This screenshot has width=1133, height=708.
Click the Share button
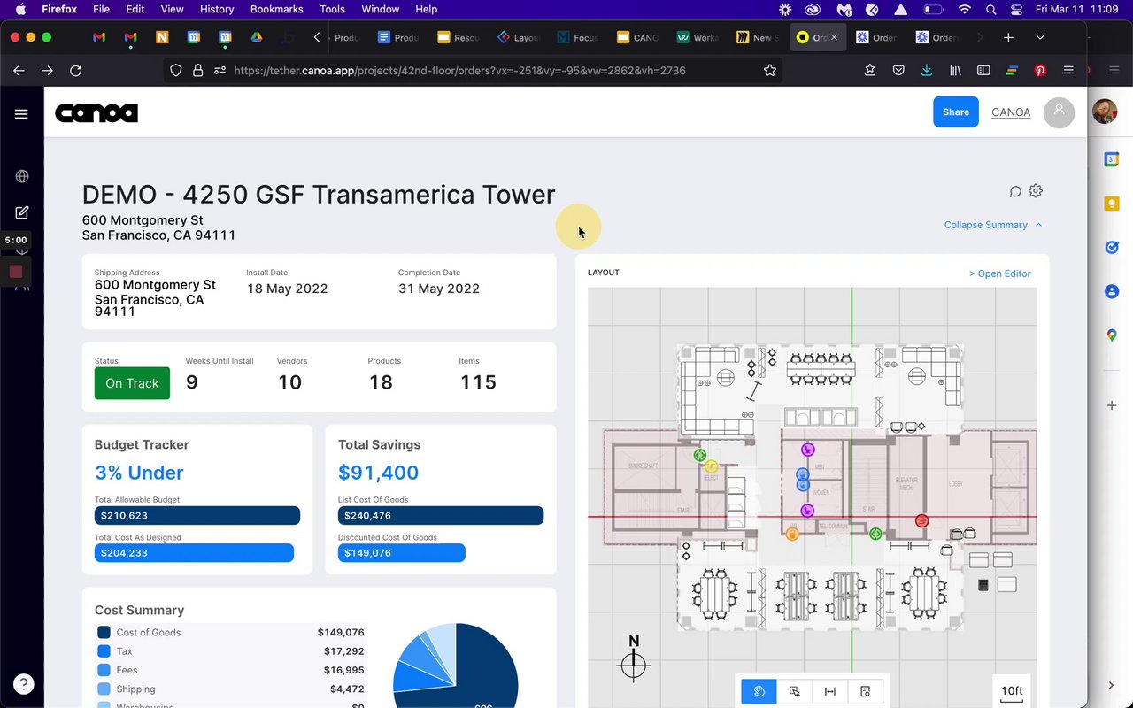pyautogui.click(x=956, y=112)
